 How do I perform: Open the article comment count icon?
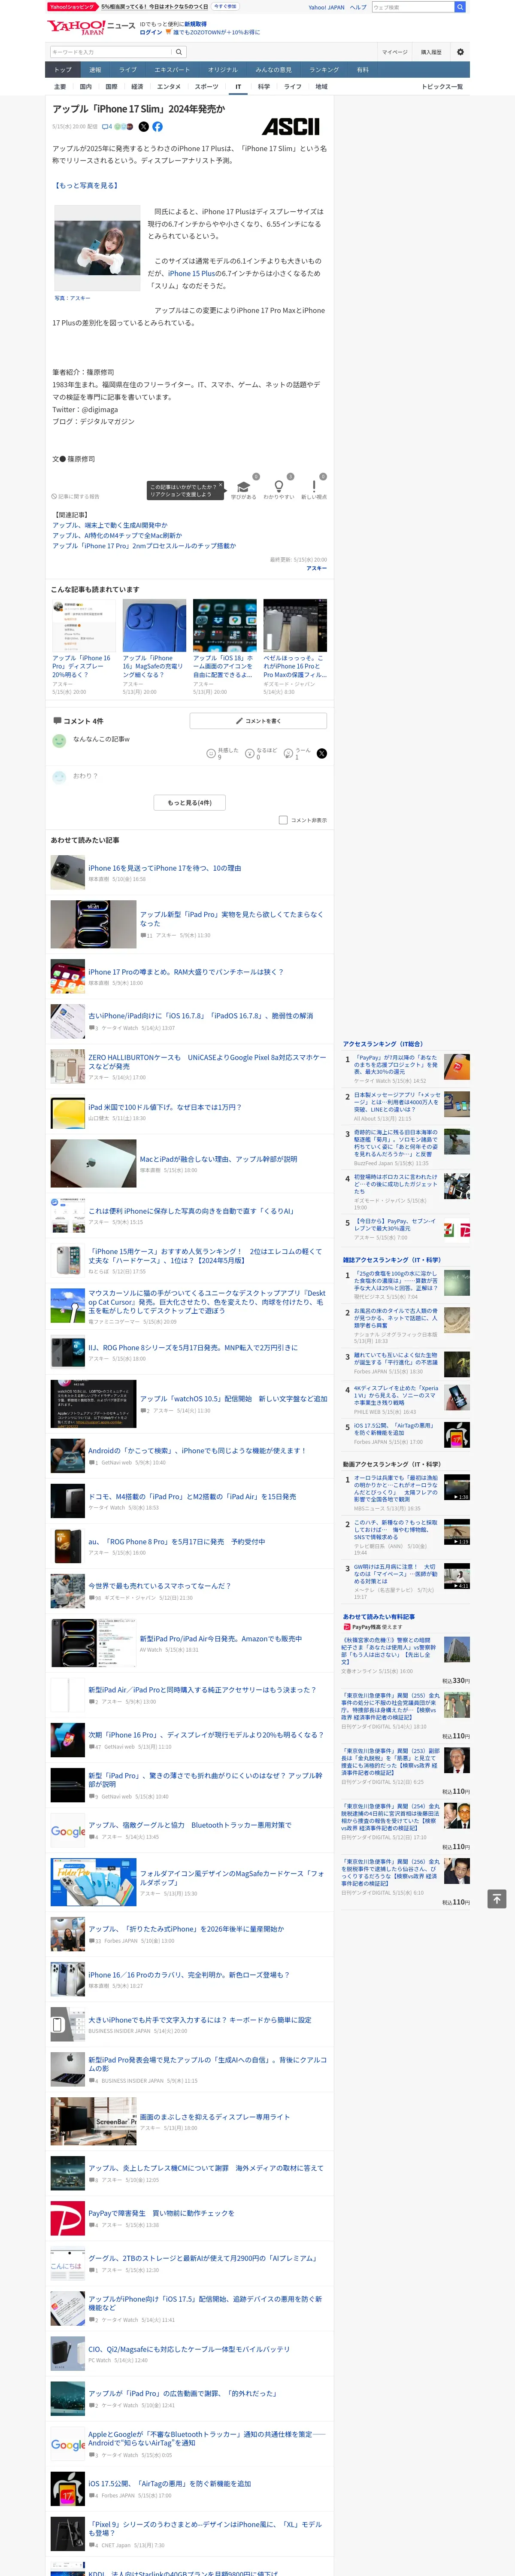point(107,127)
